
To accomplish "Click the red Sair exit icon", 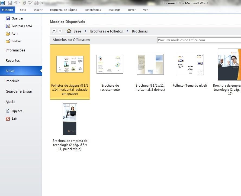I will click(8, 119).
